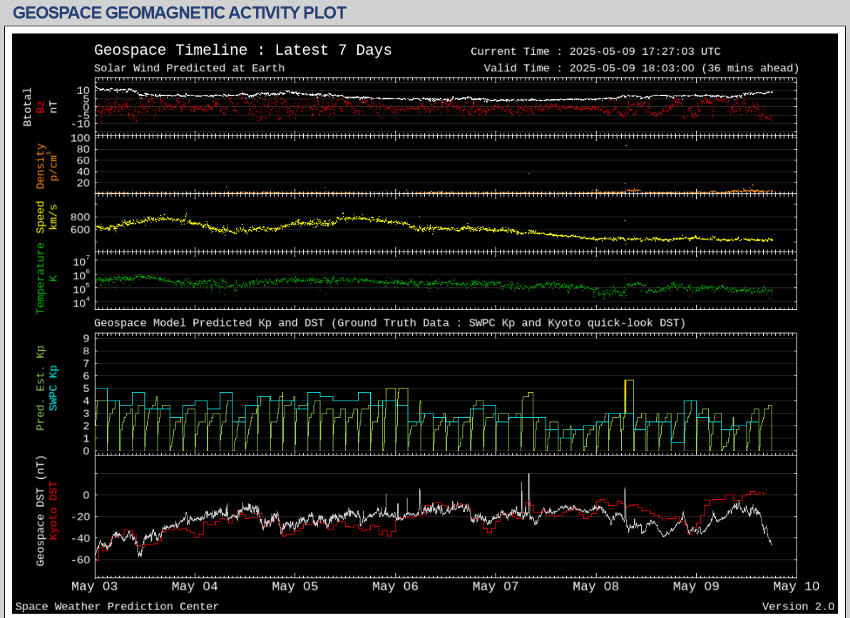Click the white Btotal axis label
Viewport: 850px width, 618px height.
coord(28,108)
